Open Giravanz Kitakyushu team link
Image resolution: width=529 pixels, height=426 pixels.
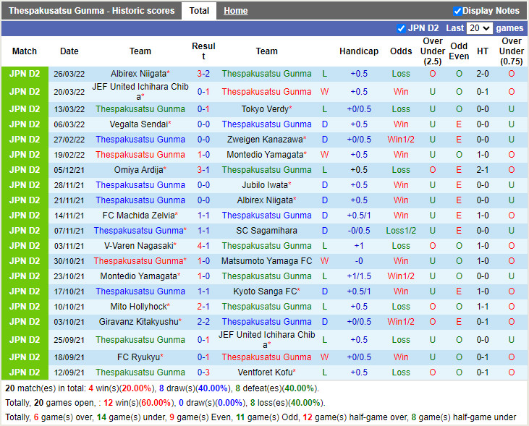point(139,322)
